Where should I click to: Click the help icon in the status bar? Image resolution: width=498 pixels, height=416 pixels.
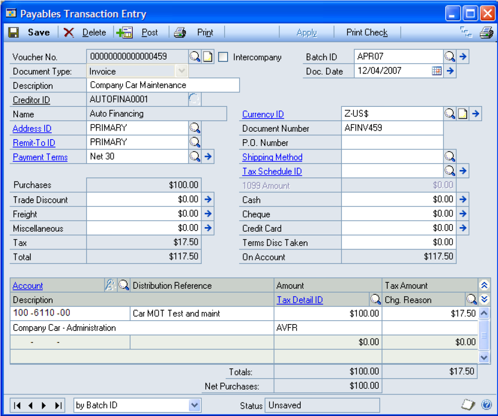pyautogui.click(x=486, y=405)
